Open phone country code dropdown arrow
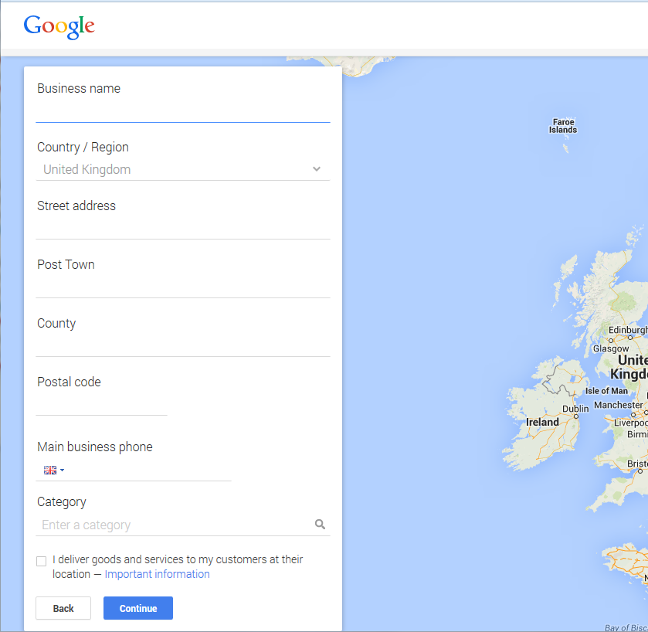 63,470
